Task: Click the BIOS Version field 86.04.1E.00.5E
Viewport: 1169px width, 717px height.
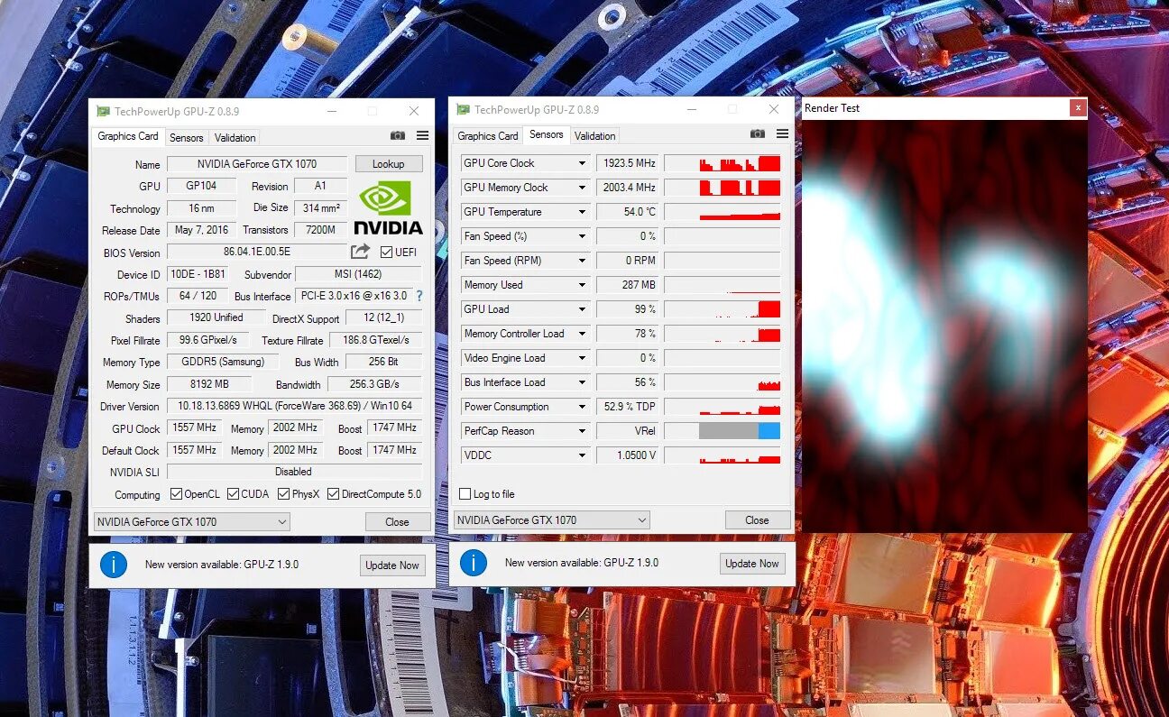Action: coord(257,253)
